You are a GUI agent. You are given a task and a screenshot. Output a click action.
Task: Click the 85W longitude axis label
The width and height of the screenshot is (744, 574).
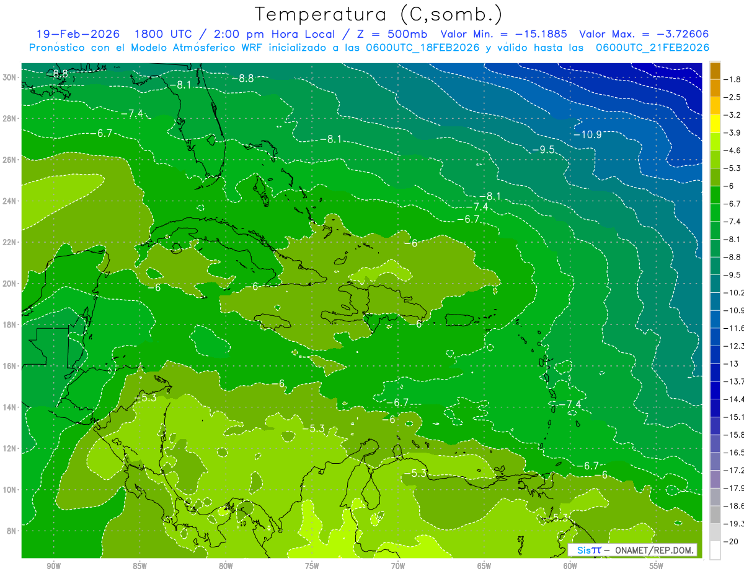pyautogui.click(x=139, y=566)
